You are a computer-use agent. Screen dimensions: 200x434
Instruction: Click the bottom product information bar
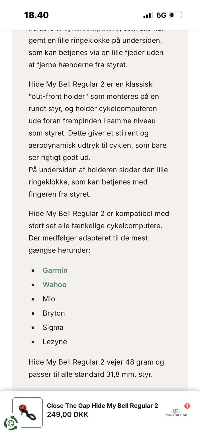coord(100,410)
